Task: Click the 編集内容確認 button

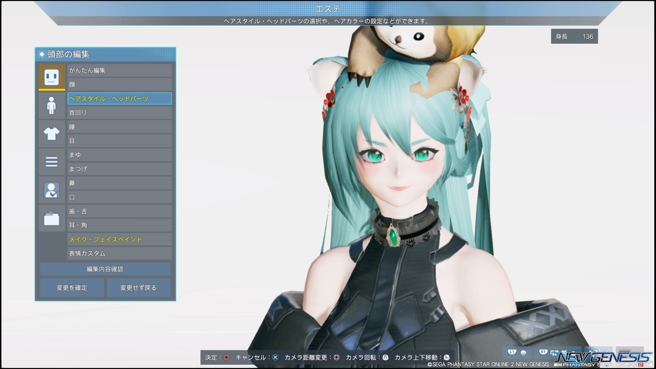Action: 105,269
